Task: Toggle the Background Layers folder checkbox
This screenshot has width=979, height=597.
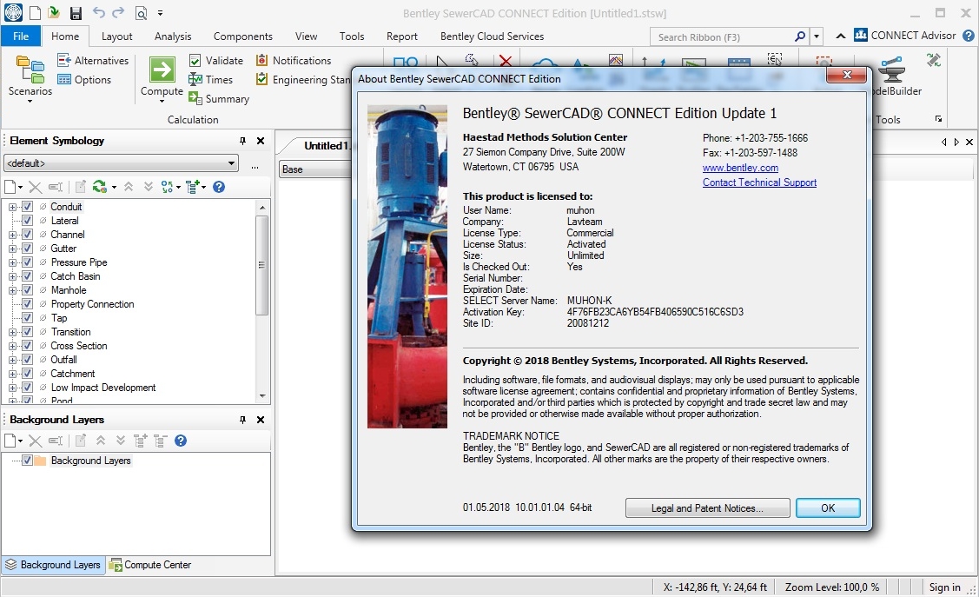Action: point(27,461)
